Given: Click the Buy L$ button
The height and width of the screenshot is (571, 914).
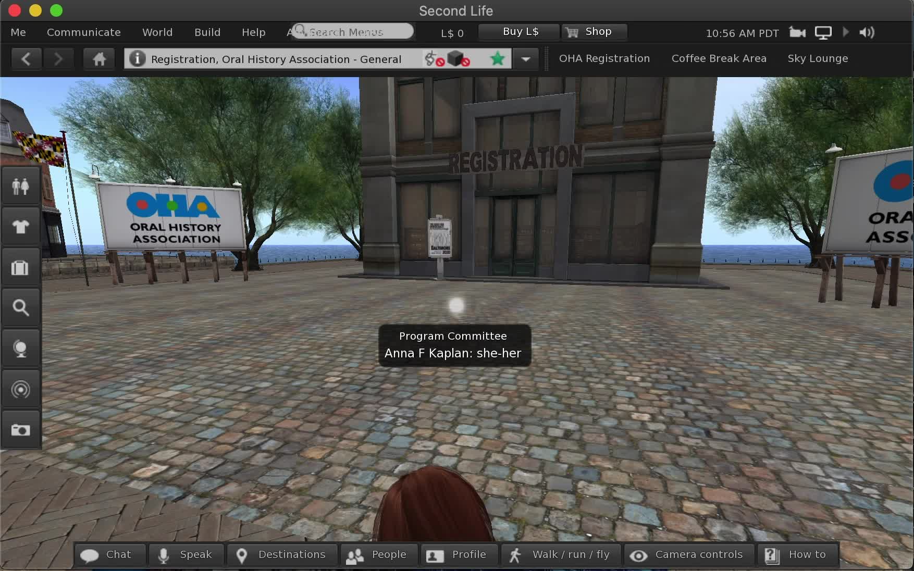Looking at the screenshot, I should click(520, 32).
